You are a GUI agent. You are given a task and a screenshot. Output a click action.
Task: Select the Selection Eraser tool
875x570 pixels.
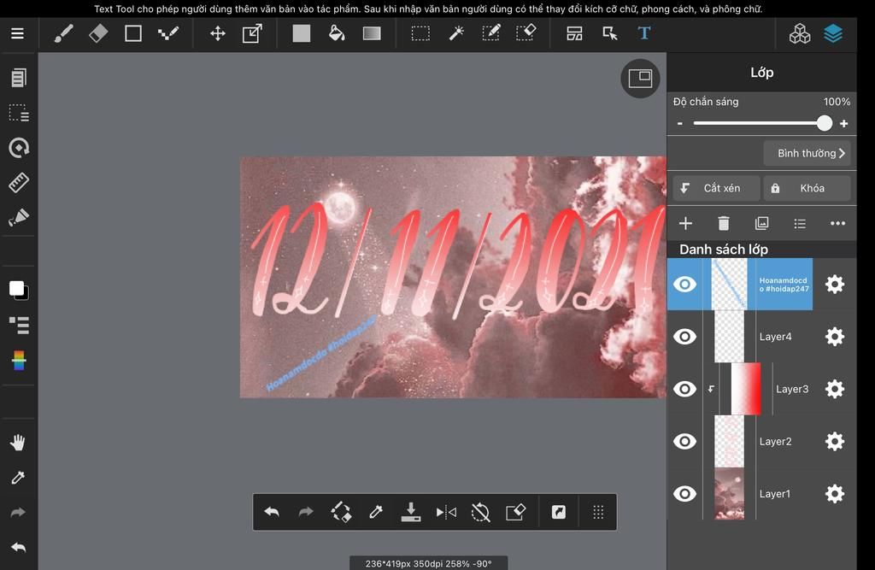526,32
